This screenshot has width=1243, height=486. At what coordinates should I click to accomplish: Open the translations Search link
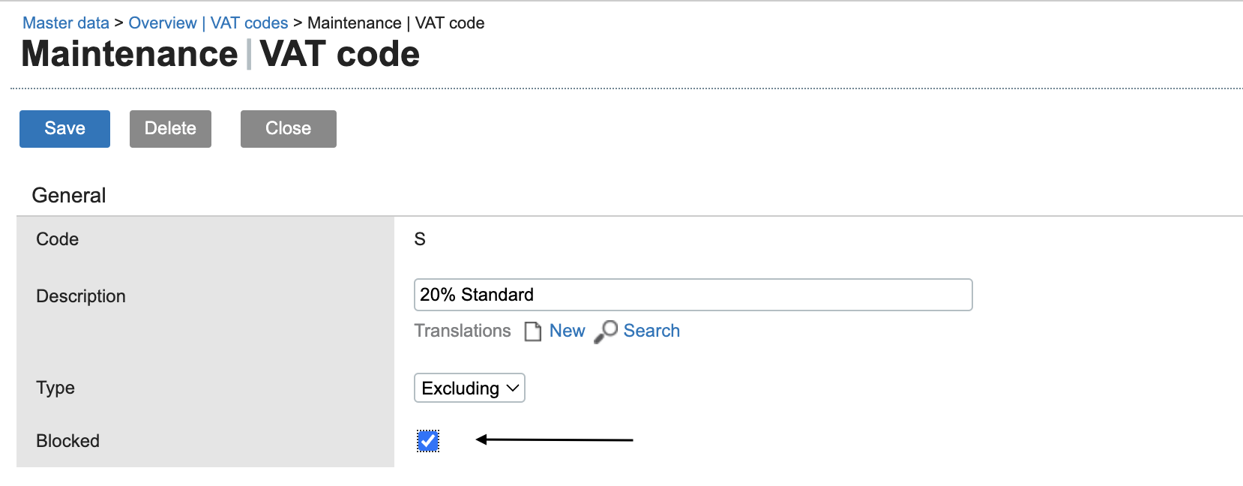pyautogui.click(x=651, y=331)
